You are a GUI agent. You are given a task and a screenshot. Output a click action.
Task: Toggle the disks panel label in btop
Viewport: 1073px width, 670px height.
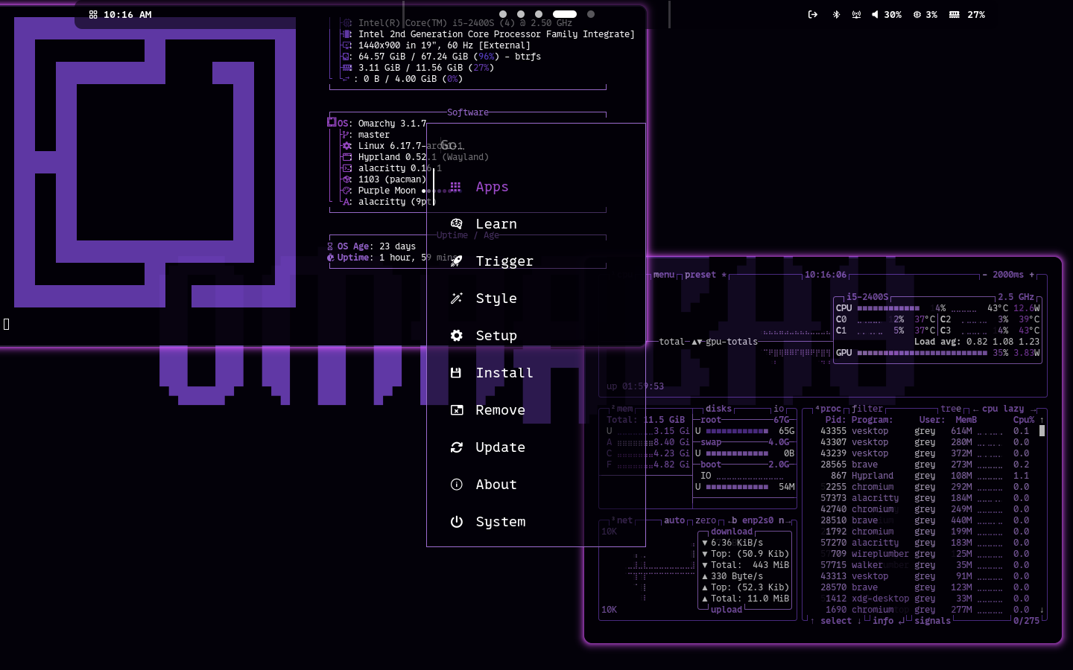(x=718, y=409)
